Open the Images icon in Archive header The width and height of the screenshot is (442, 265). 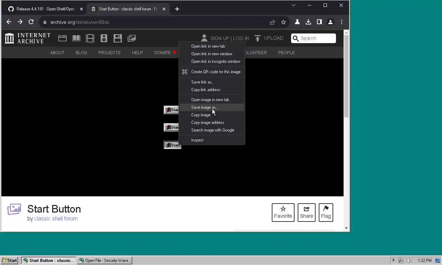click(132, 38)
